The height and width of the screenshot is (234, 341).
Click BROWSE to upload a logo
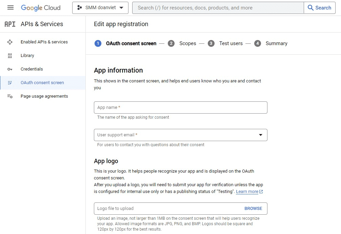pyautogui.click(x=253, y=209)
